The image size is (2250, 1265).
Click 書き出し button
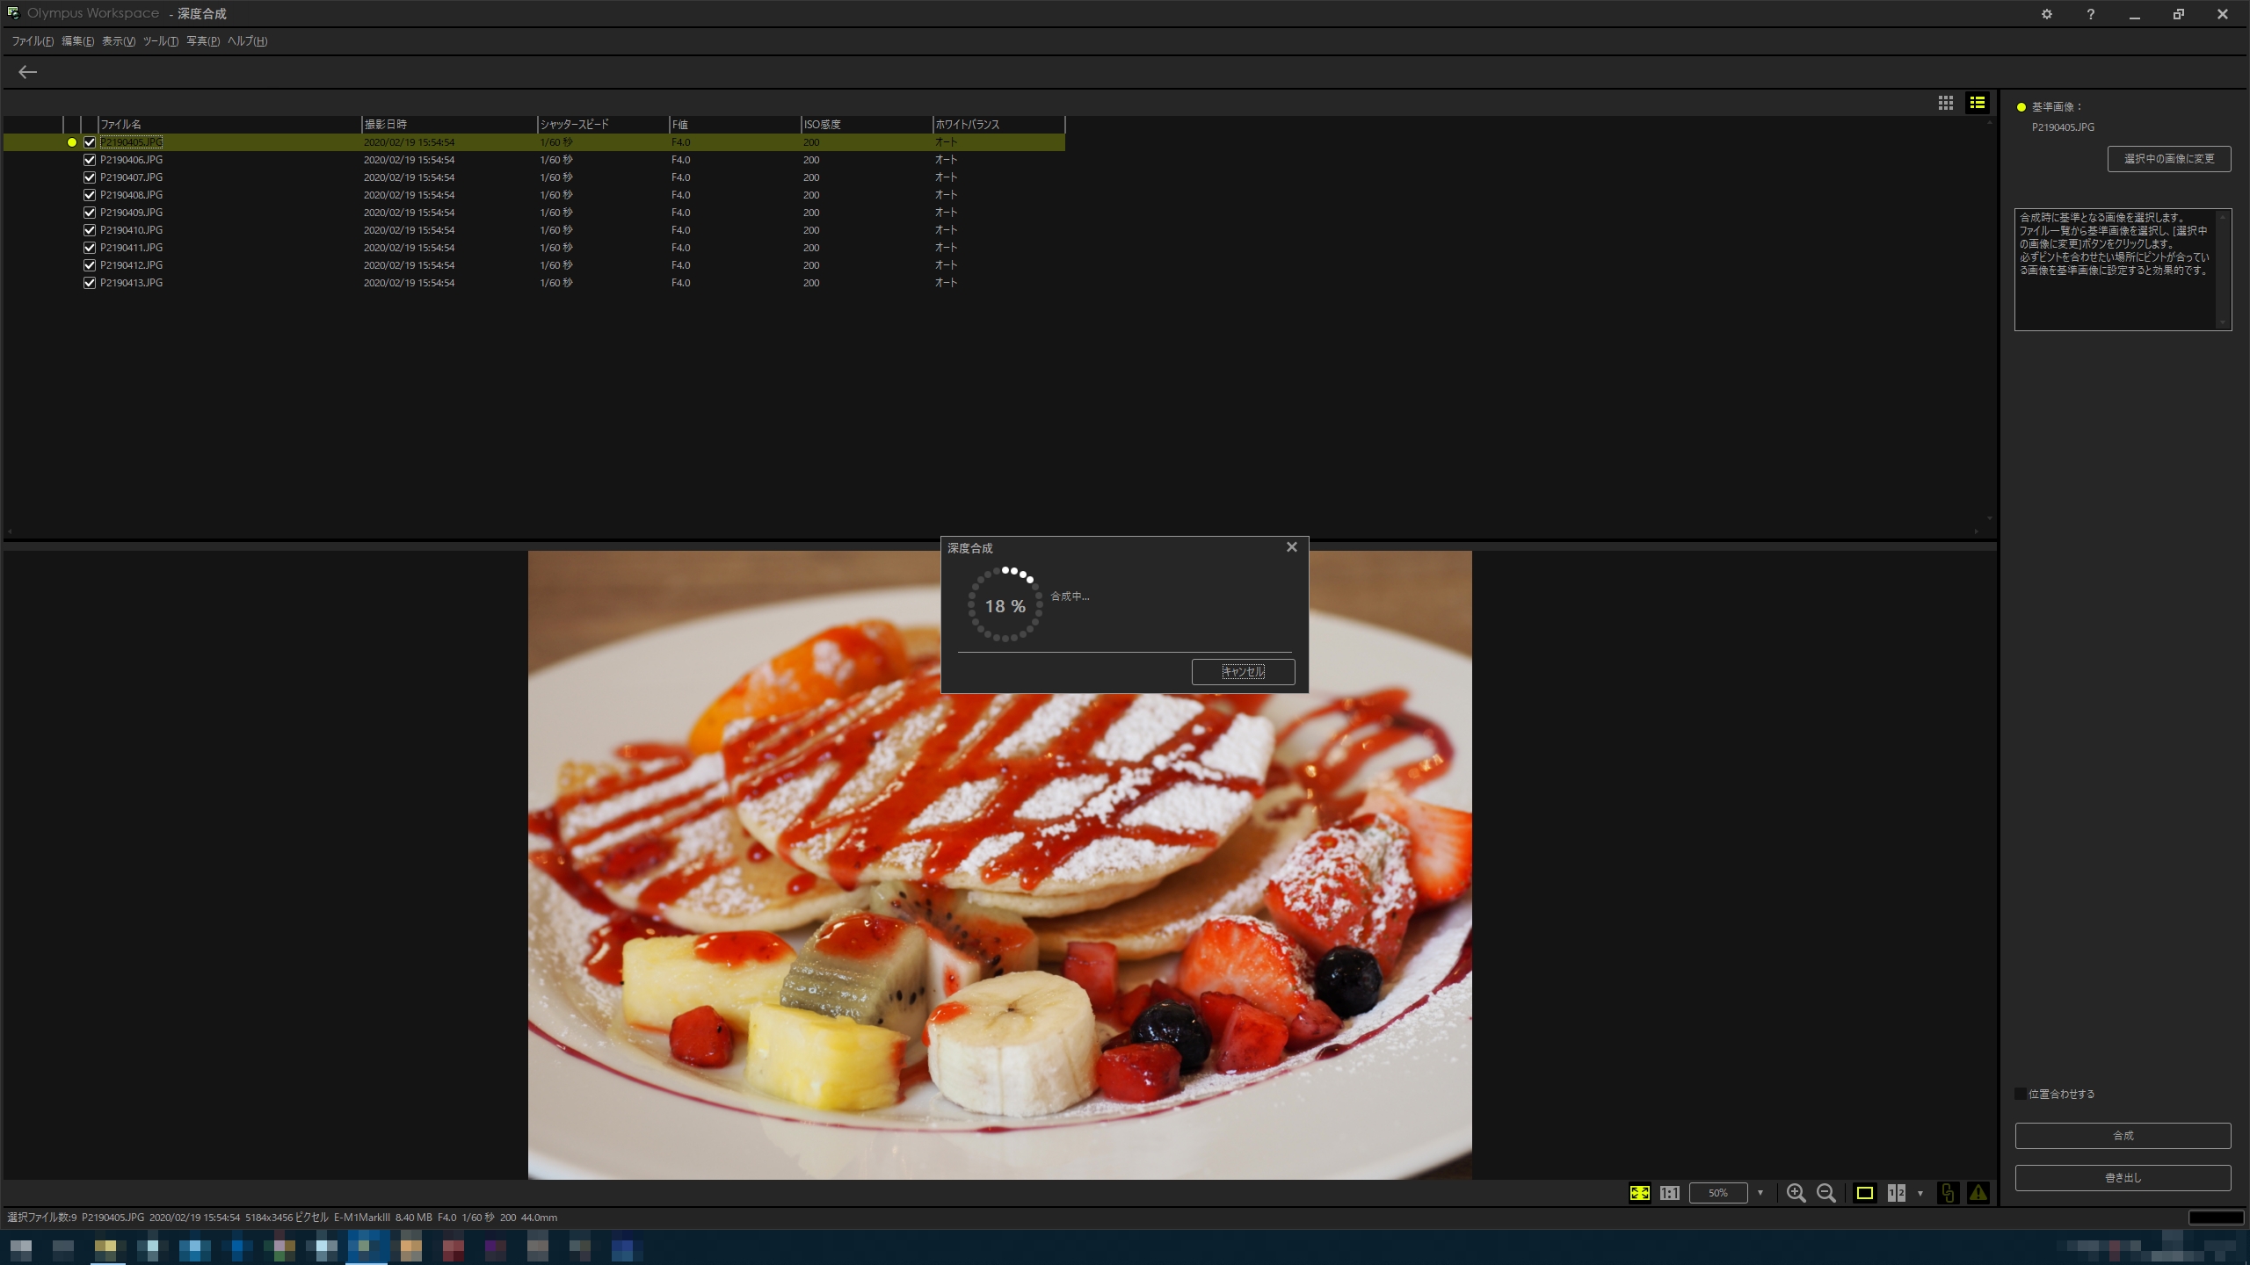[x=2123, y=1178]
